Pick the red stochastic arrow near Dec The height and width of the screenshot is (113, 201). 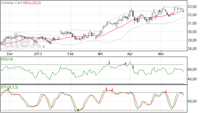click(x=8, y=88)
